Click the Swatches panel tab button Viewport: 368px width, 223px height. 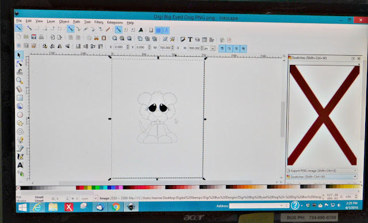click(322, 176)
